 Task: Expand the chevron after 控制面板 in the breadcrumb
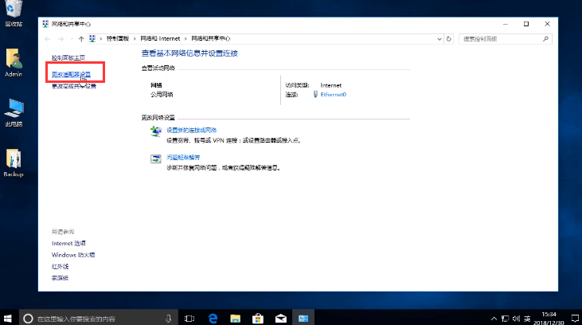pyautogui.click(x=135, y=38)
